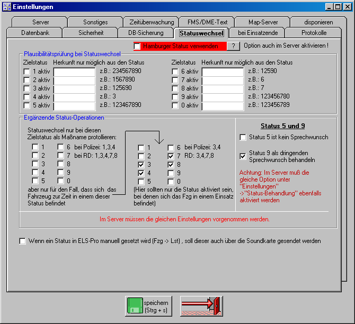
Task: Enable the 6 aktiv Zielstatus checkbox
Action: point(175,71)
